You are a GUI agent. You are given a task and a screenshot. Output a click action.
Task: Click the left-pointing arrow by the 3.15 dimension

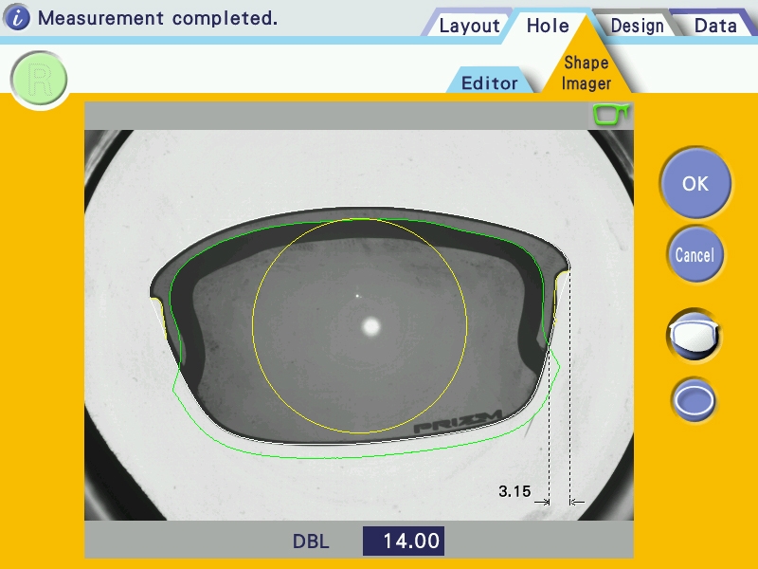pos(577,502)
